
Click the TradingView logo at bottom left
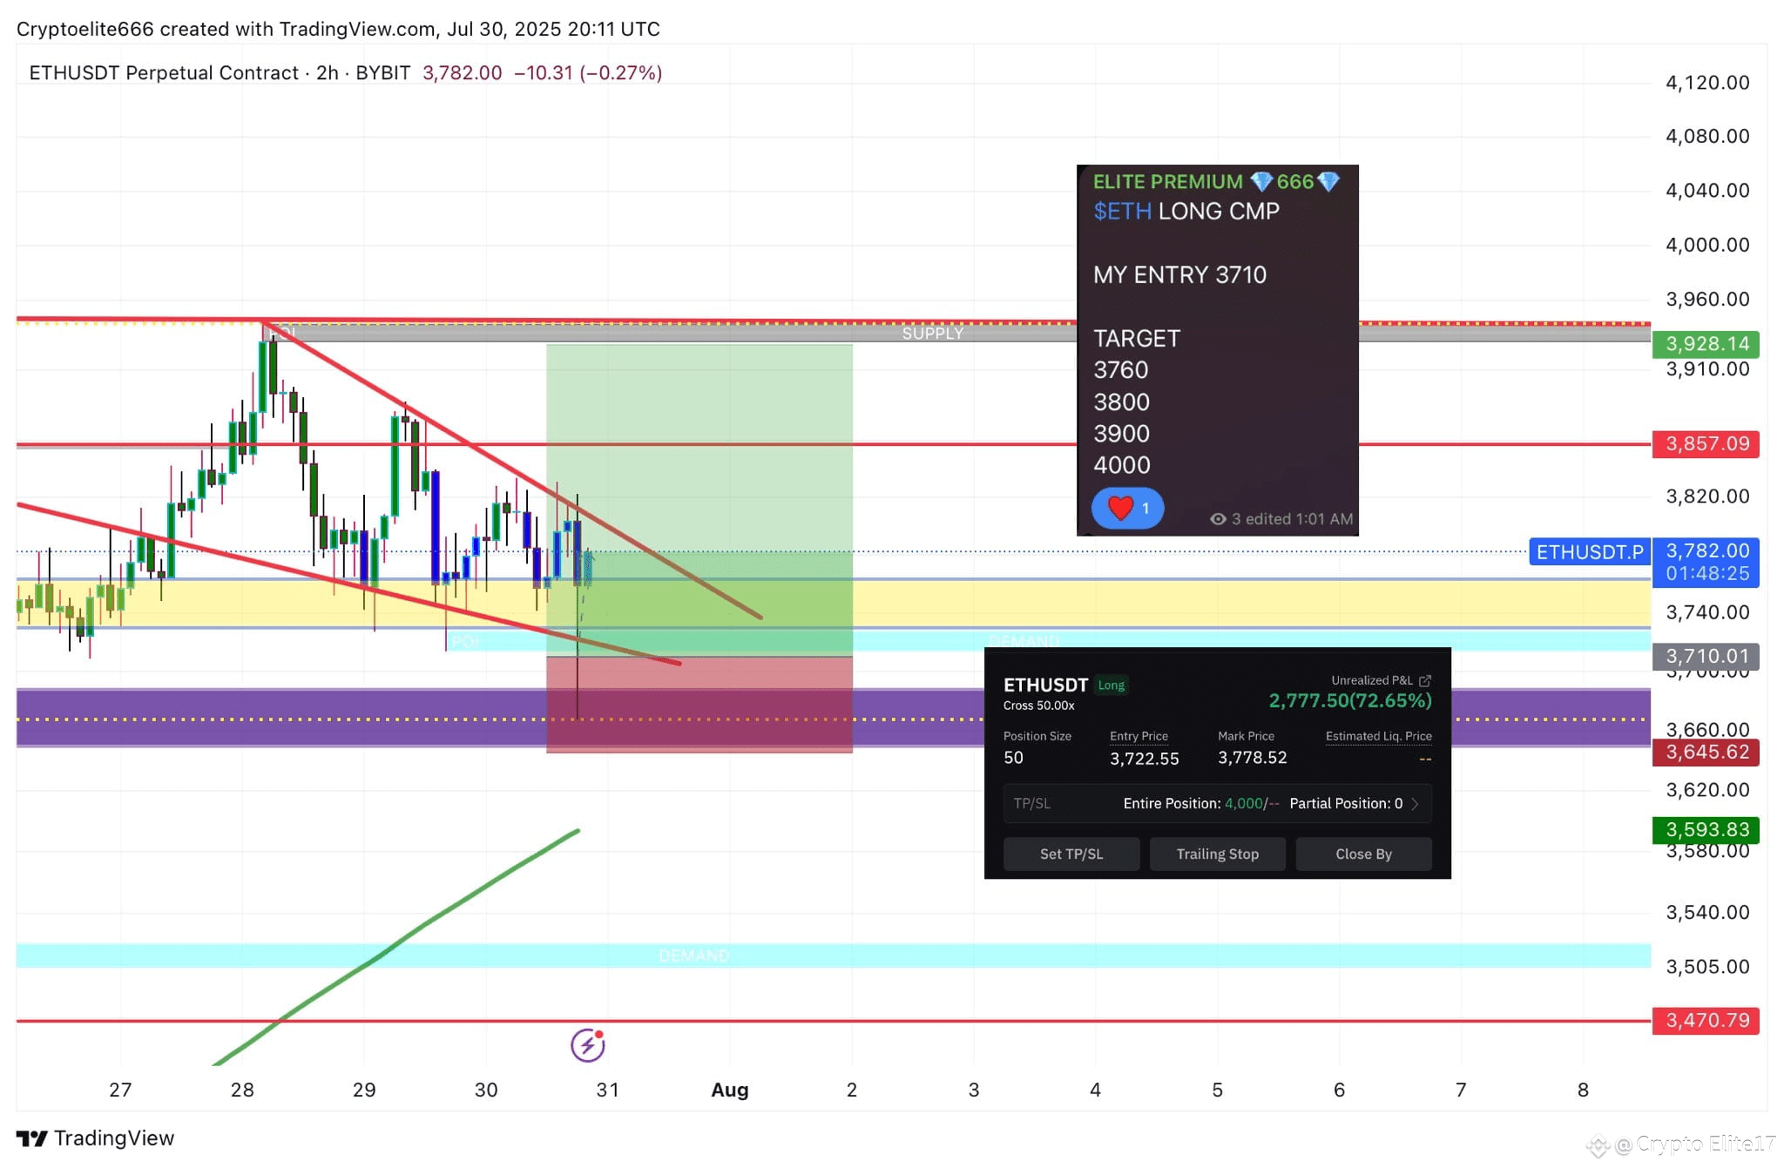pos(95,1138)
